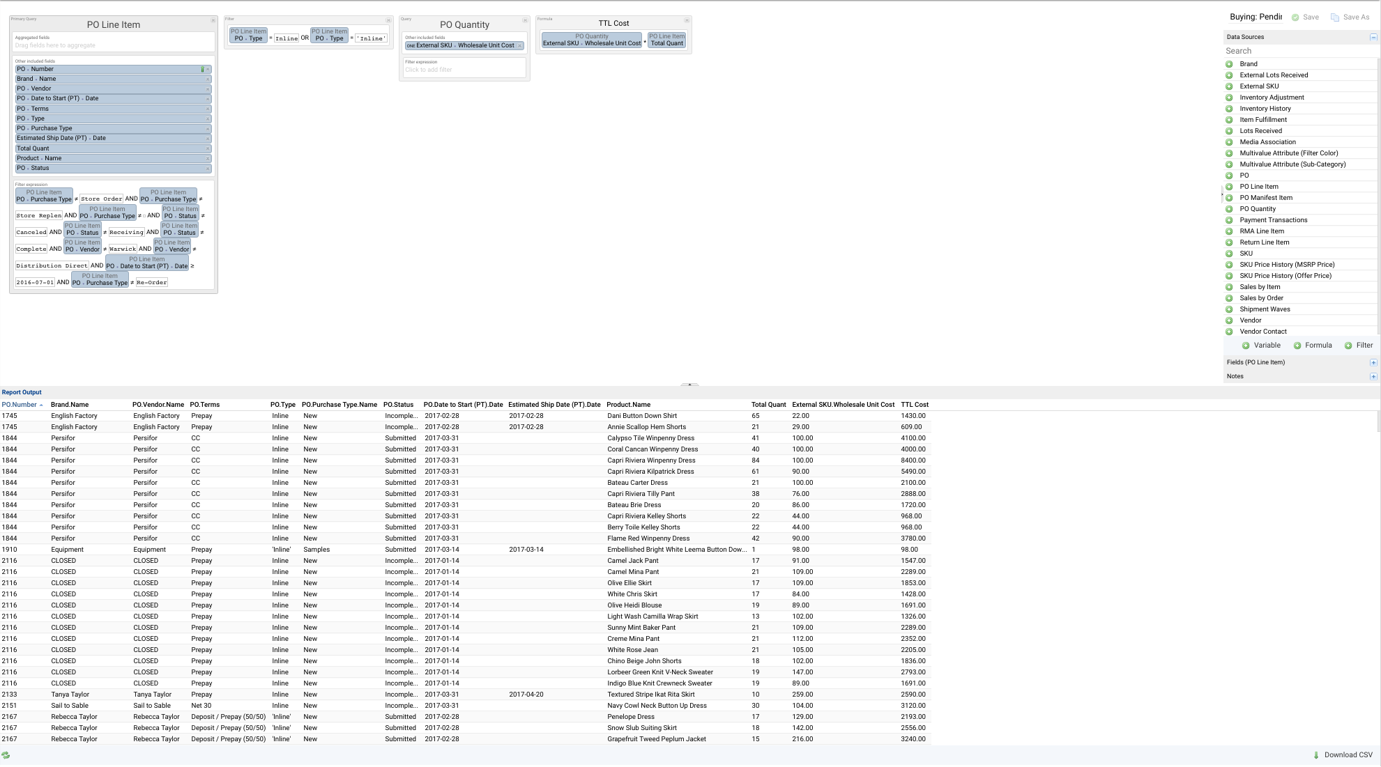The image size is (1381, 767).
Task: Expand the Notes section
Action: coord(1373,377)
